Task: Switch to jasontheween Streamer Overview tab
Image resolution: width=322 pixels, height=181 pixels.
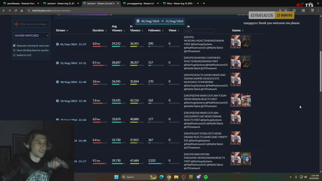Action: 21,4
